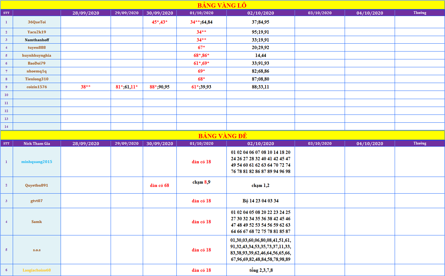Select the Samk name cell
Image resolution: width=445 pixels, height=276 pixels.
tap(37, 221)
